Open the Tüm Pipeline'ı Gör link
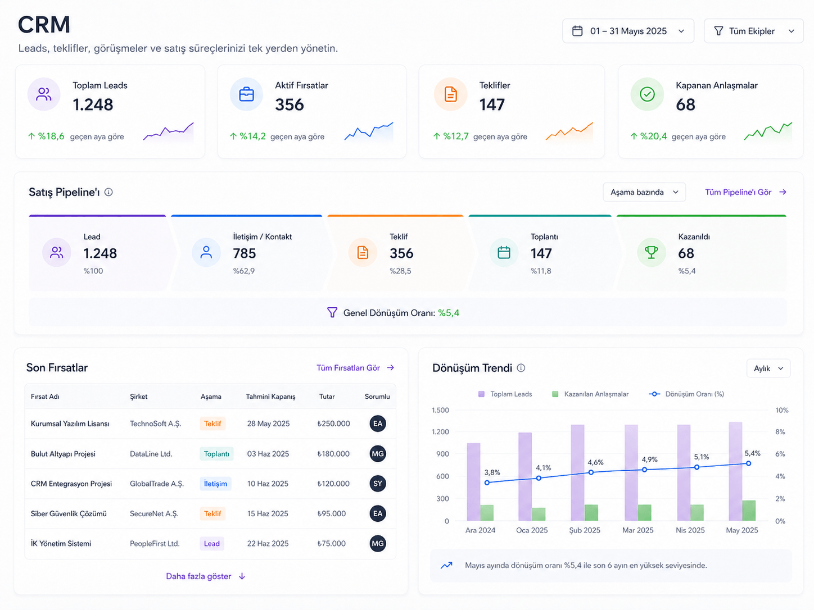The image size is (814, 610). coord(745,192)
